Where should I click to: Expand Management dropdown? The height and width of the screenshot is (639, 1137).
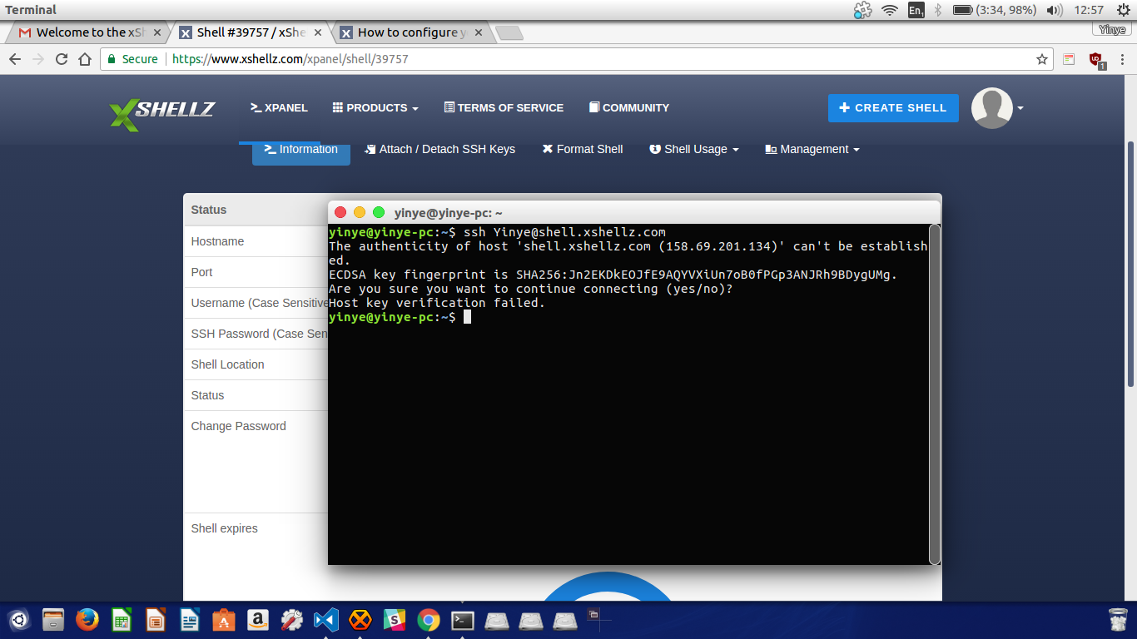[x=812, y=150]
